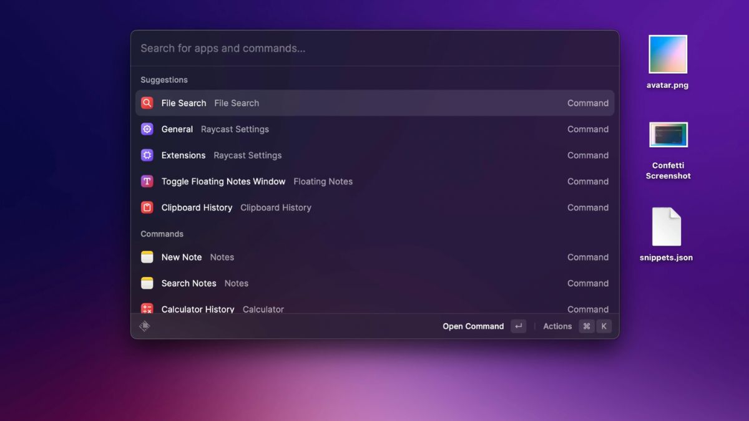Click the Commands section heading
749x421 pixels.
point(162,234)
